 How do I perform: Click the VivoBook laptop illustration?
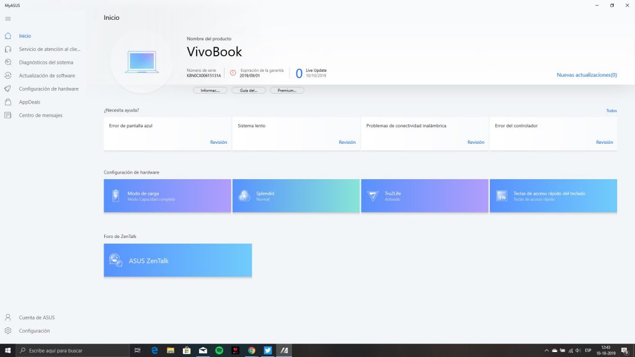click(x=142, y=62)
